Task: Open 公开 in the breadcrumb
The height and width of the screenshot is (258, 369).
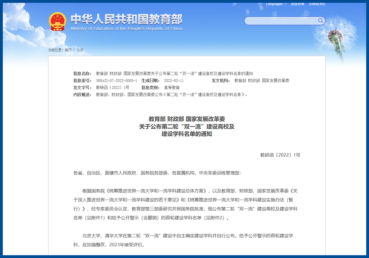Action: coord(80,50)
